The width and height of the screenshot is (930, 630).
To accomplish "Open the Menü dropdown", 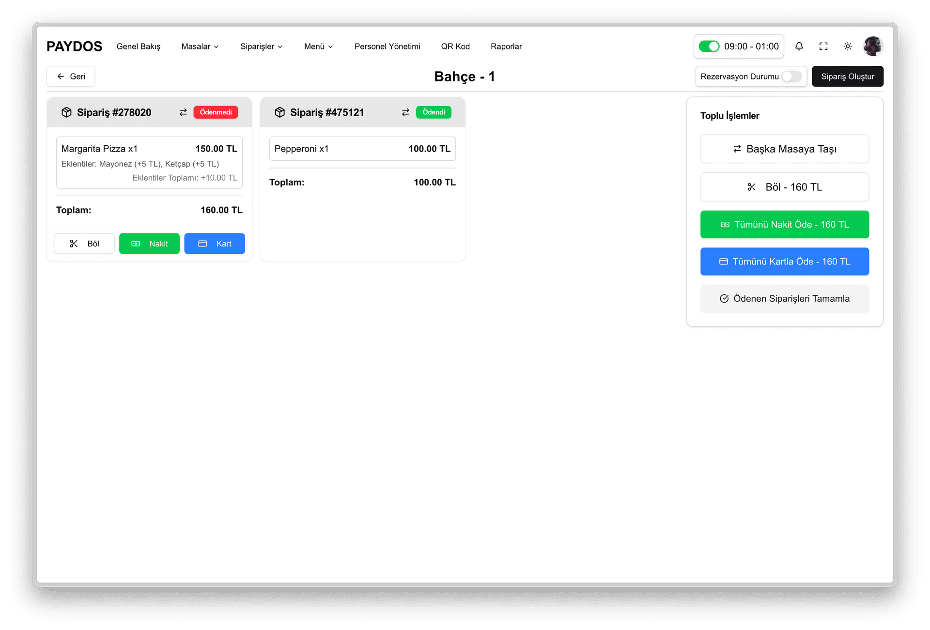I will pyautogui.click(x=318, y=46).
